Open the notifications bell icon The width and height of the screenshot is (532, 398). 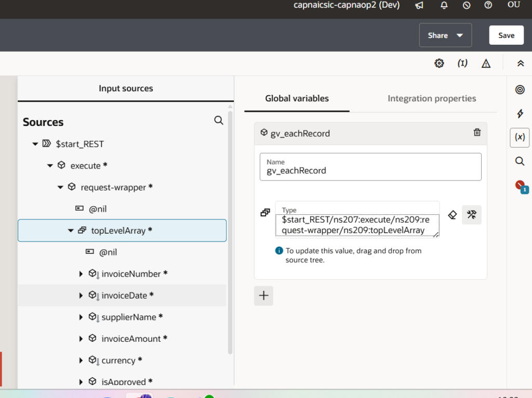(x=444, y=5)
